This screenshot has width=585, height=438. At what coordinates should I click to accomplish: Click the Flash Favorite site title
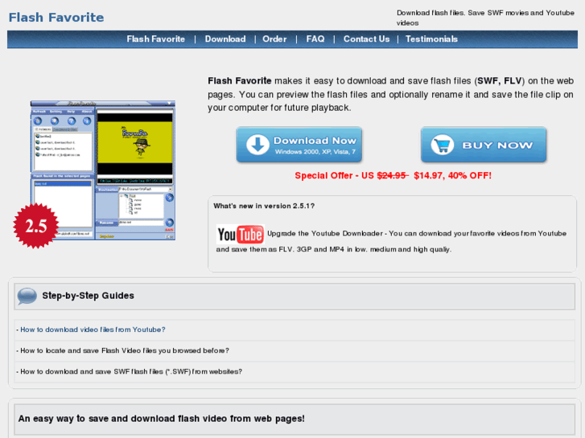click(56, 18)
